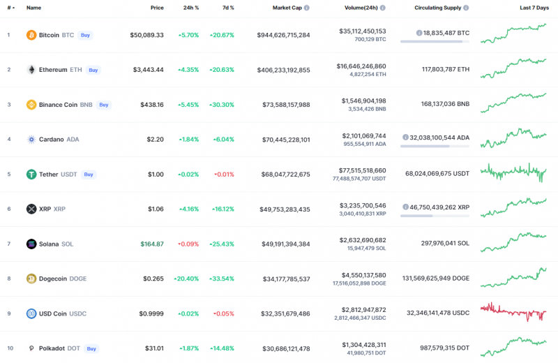Click the Ethereum diamond logo icon
Viewport: 558px width, 363px height.
coord(31,70)
